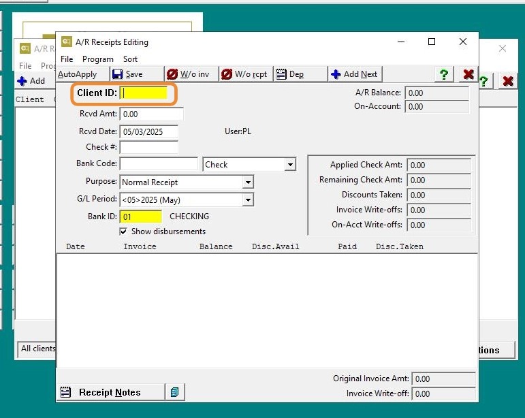Click the Balance column header
Screen dimensions: 525x418
[x=216, y=246]
